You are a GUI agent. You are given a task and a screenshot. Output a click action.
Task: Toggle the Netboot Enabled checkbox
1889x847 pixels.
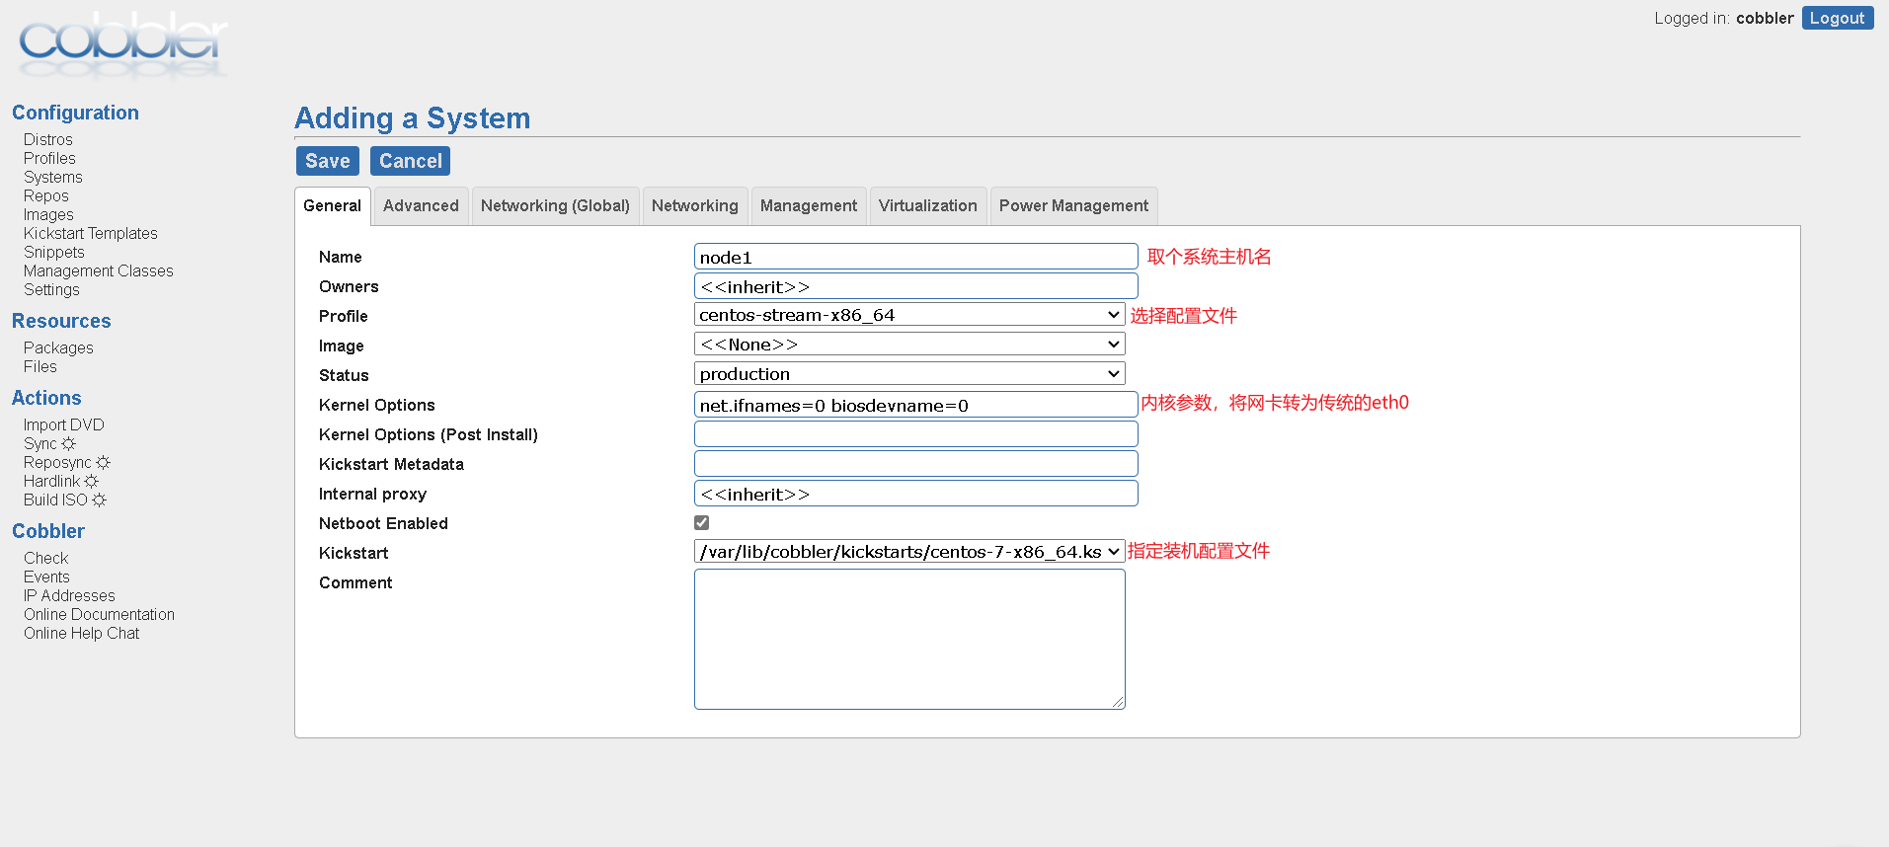[701, 523]
